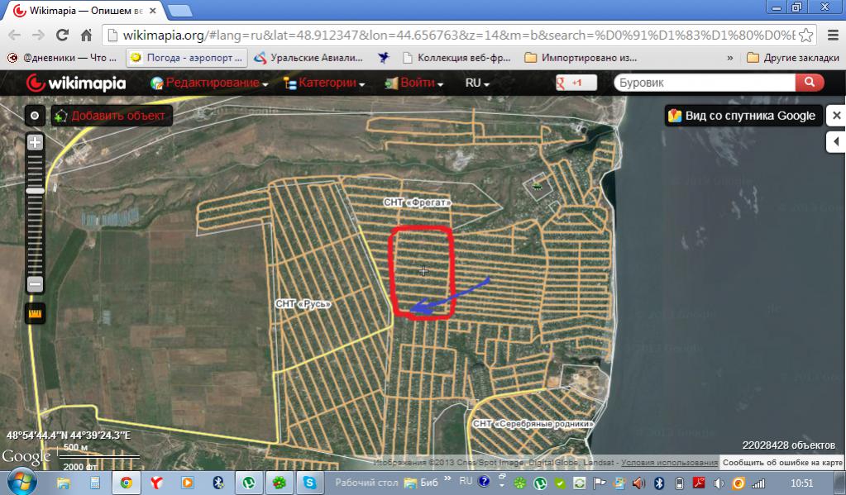Click the СНТ «Фрегат» map label
Screen dimensions: 846x495
[417, 202]
